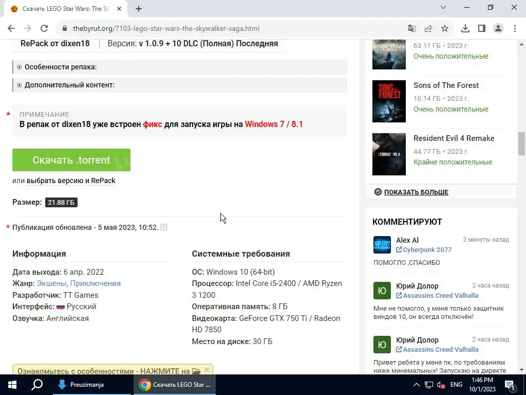Viewport: 526px width, 395px height.
Task: Click Chrome taskbar button
Action: point(175,385)
